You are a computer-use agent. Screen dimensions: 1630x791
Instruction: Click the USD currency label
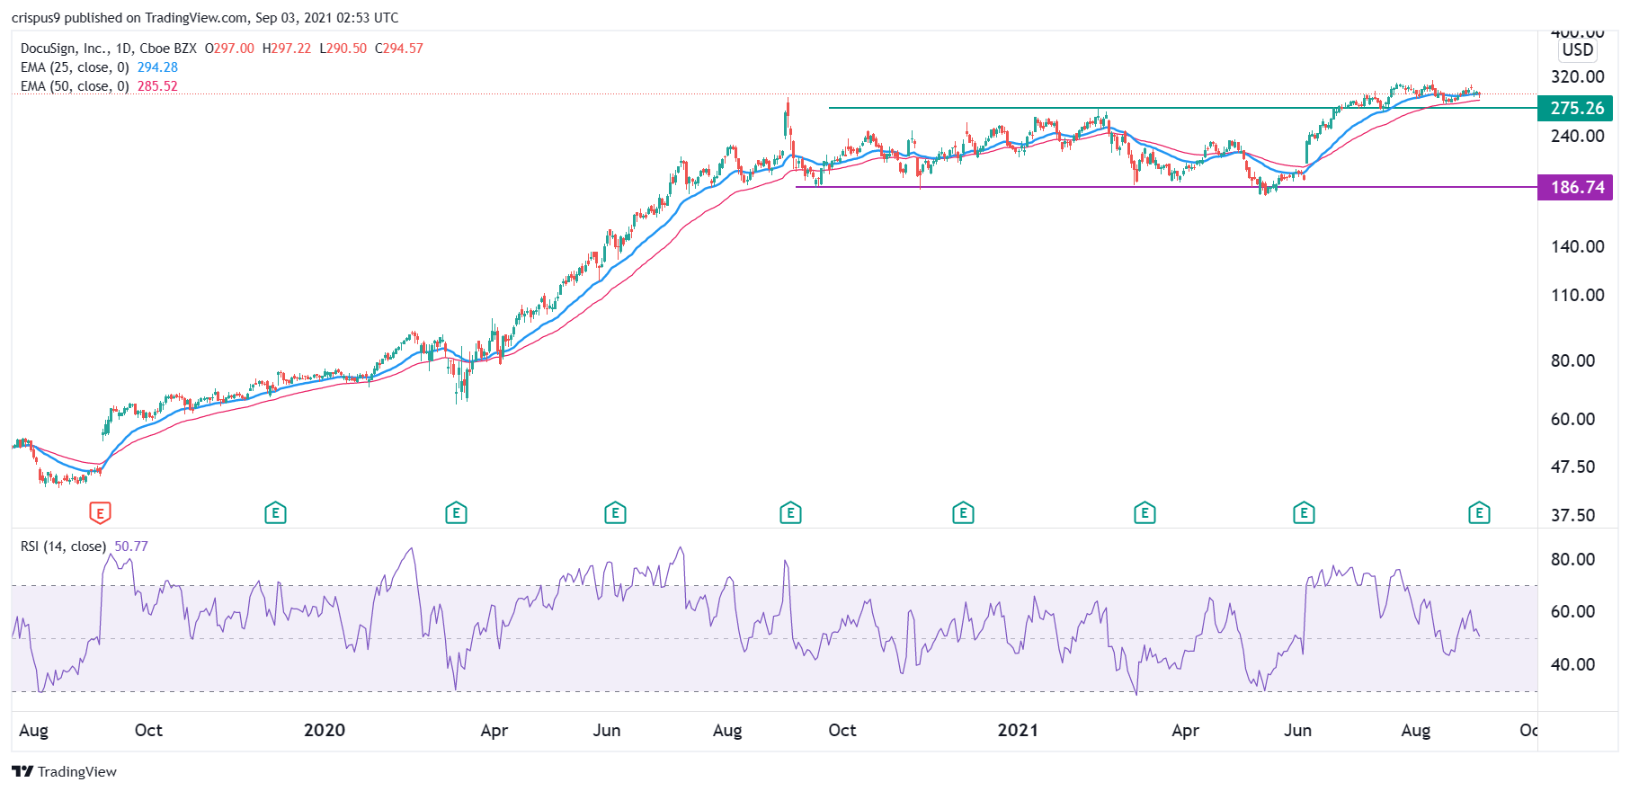tap(1578, 50)
